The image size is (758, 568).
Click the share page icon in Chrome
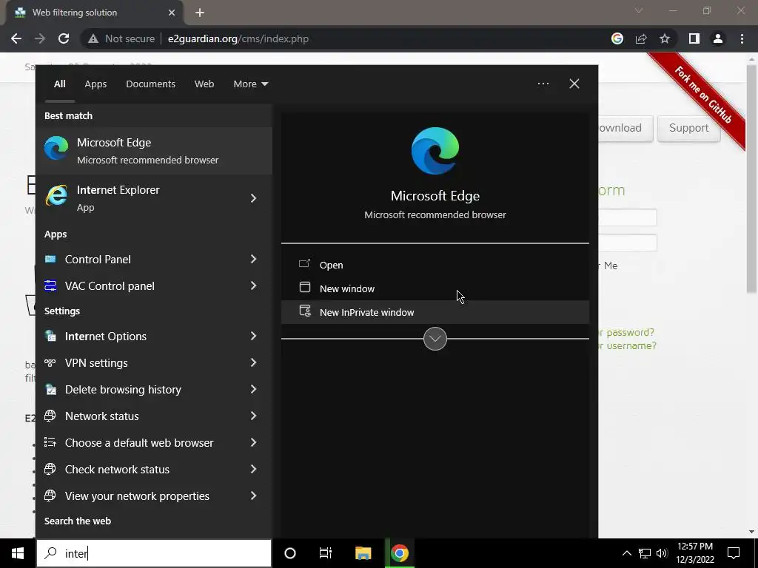pyautogui.click(x=641, y=38)
